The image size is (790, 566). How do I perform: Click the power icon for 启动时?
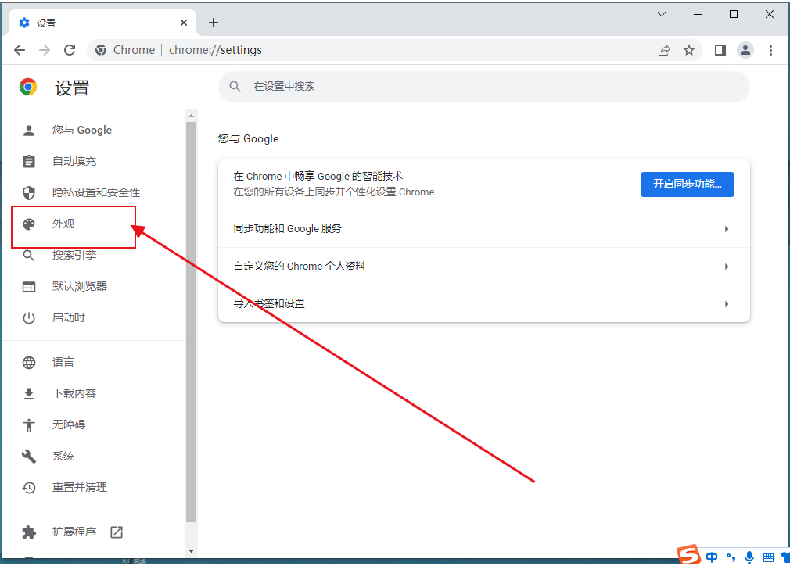tap(29, 318)
